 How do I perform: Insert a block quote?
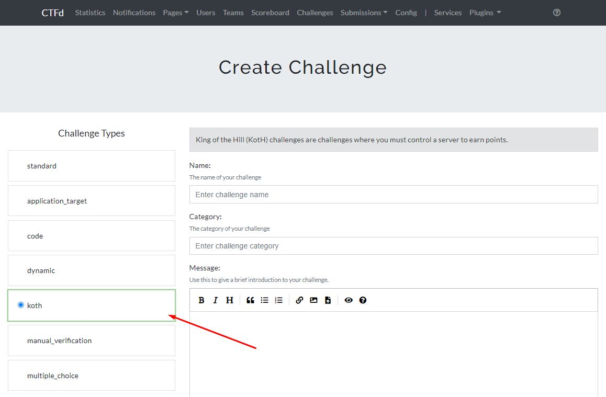(250, 300)
